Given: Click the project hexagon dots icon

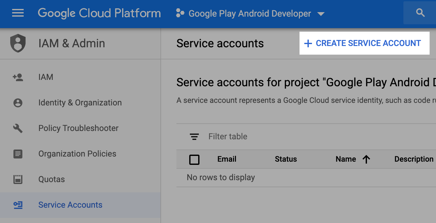Looking at the screenshot, I should pos(180,13).
